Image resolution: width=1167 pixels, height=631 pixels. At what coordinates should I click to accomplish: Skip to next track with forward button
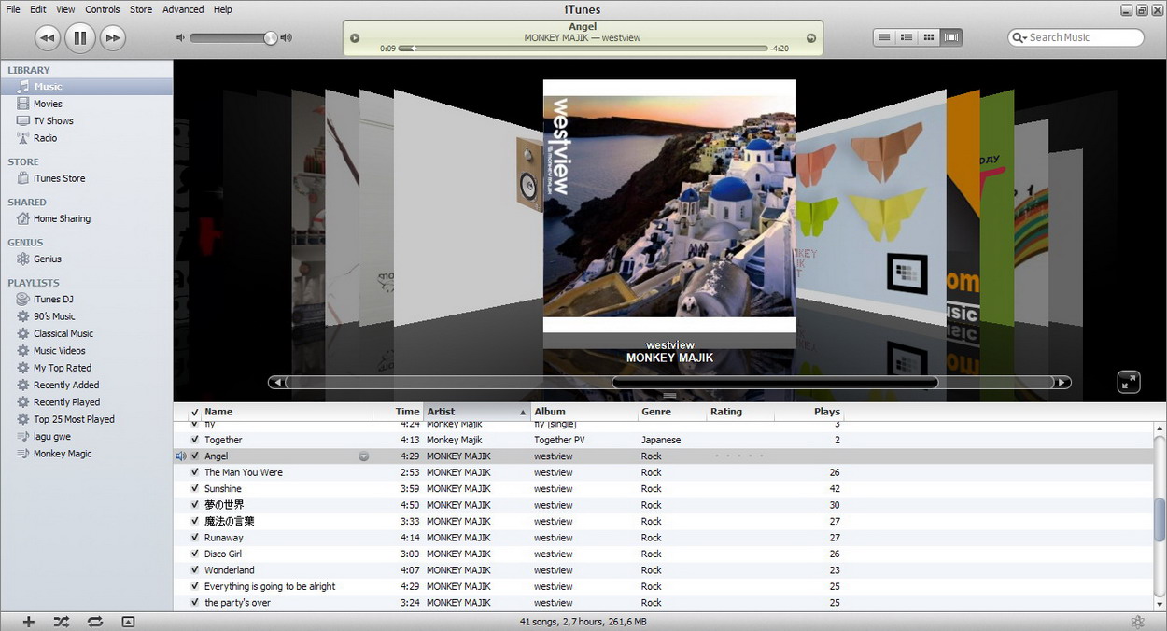click(112, 37)
